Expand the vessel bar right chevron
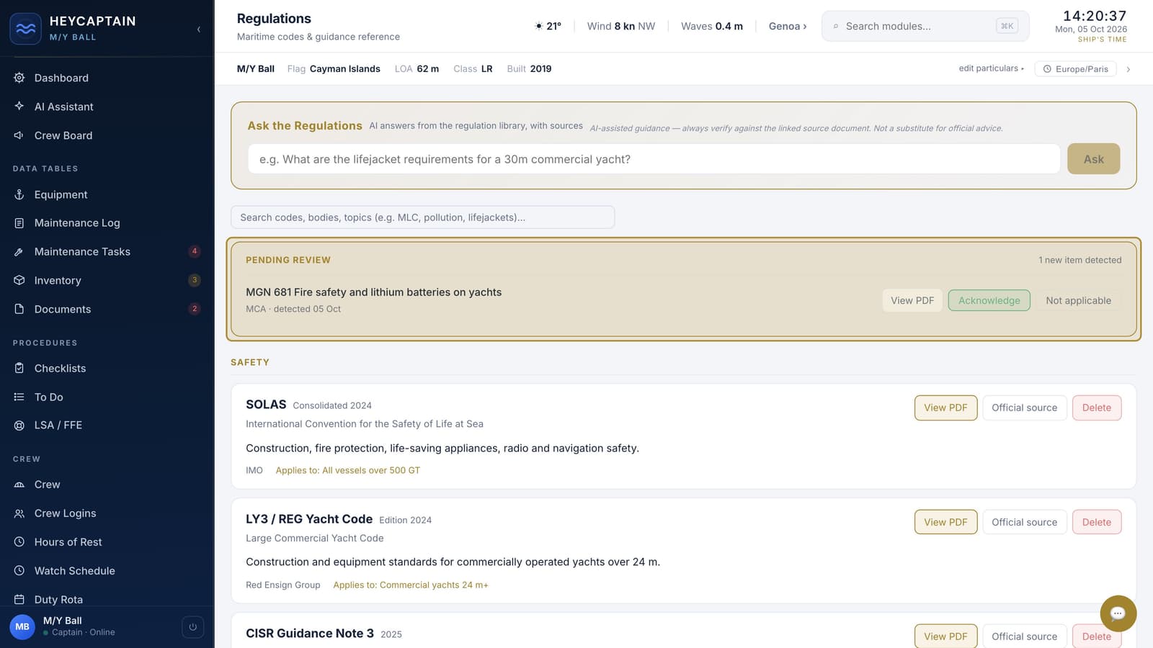 (1128, 69)
